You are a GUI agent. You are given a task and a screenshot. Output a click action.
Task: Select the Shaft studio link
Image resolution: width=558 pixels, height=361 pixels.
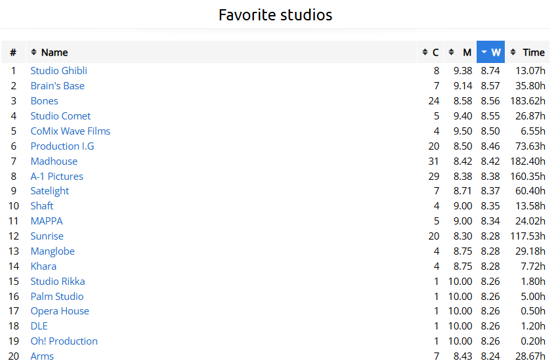pos(42,206)
